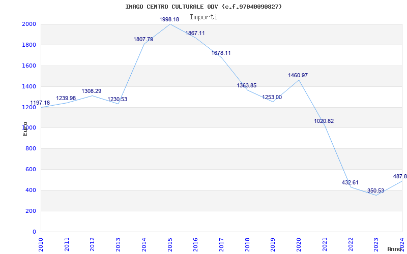Click the peak value label 1998.18
407x254 pixels.
click(x=169, y=19)
